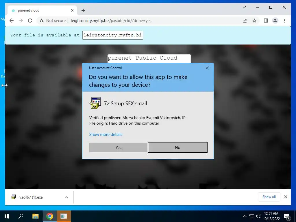
Task: Close the downloads bar
Action: click(x=285, y=197)
